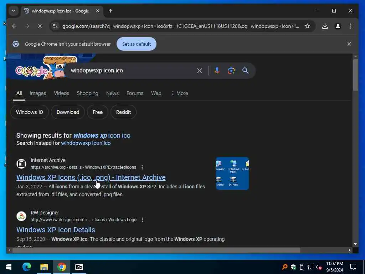Switch to News results tab
The image size is (365, 274).
(x=112, y=93)
